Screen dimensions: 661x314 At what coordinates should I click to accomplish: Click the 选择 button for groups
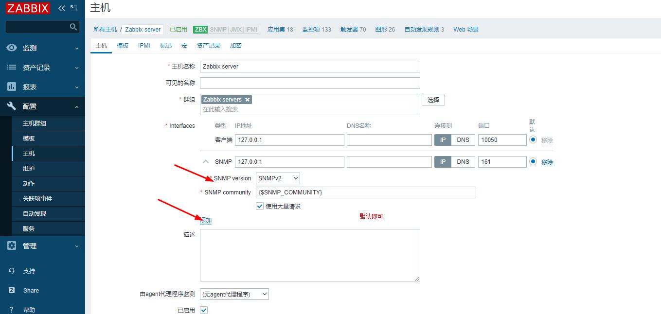(x=433, y=100)
